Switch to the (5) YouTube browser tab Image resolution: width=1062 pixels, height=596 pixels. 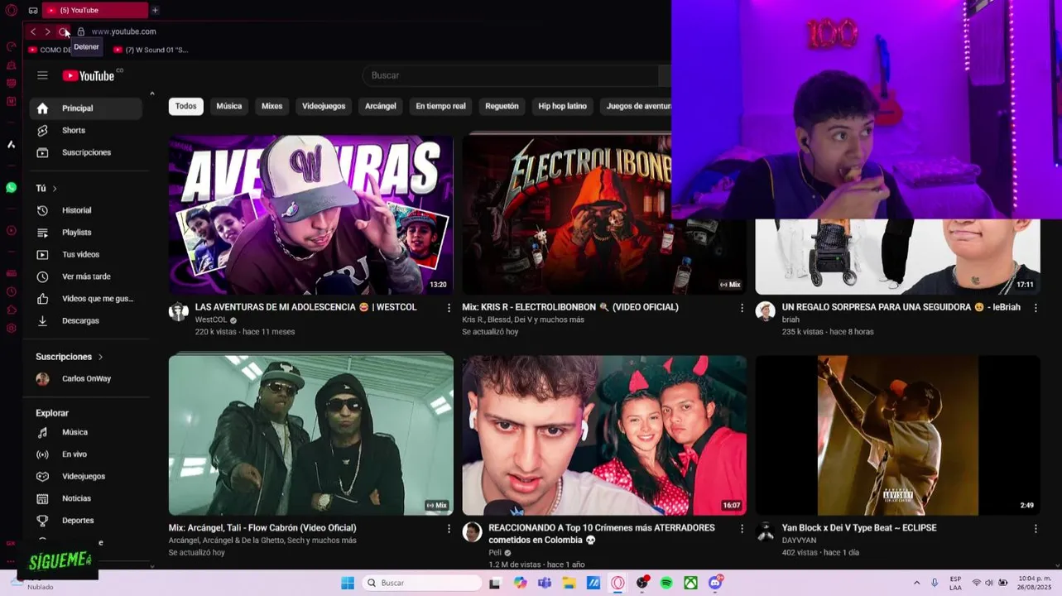point(95,10)
